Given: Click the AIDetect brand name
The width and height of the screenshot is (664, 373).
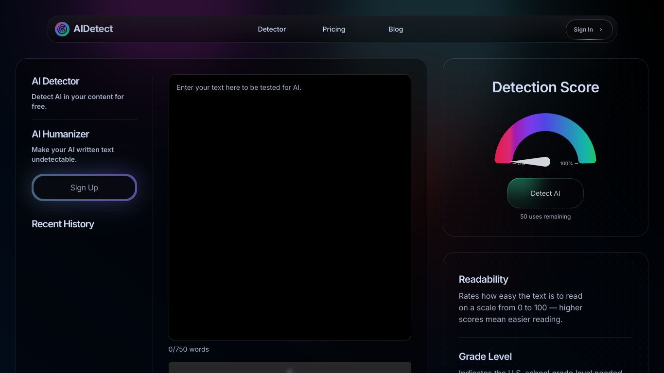Looking at the screenshot, I should (x=93, y=29).
